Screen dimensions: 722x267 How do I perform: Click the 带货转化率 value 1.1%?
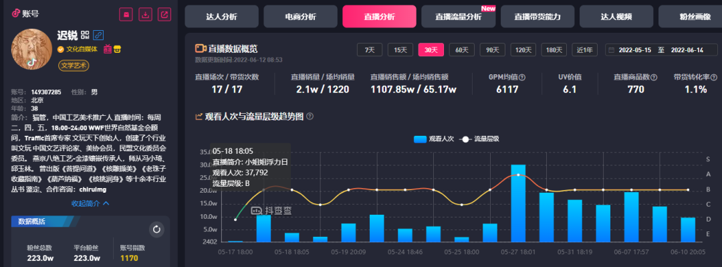[696, 90]
